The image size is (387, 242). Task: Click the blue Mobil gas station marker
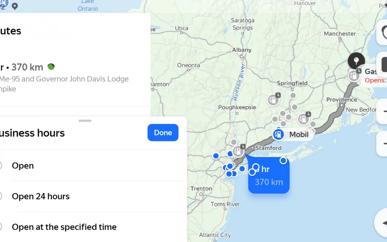278,134
